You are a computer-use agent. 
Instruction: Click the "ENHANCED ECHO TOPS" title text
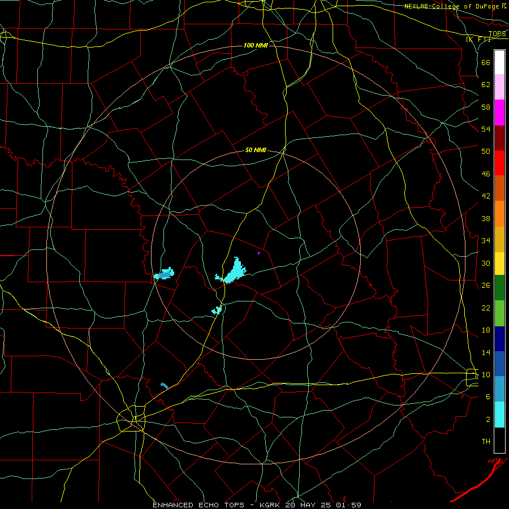click(x=199, y=505)
